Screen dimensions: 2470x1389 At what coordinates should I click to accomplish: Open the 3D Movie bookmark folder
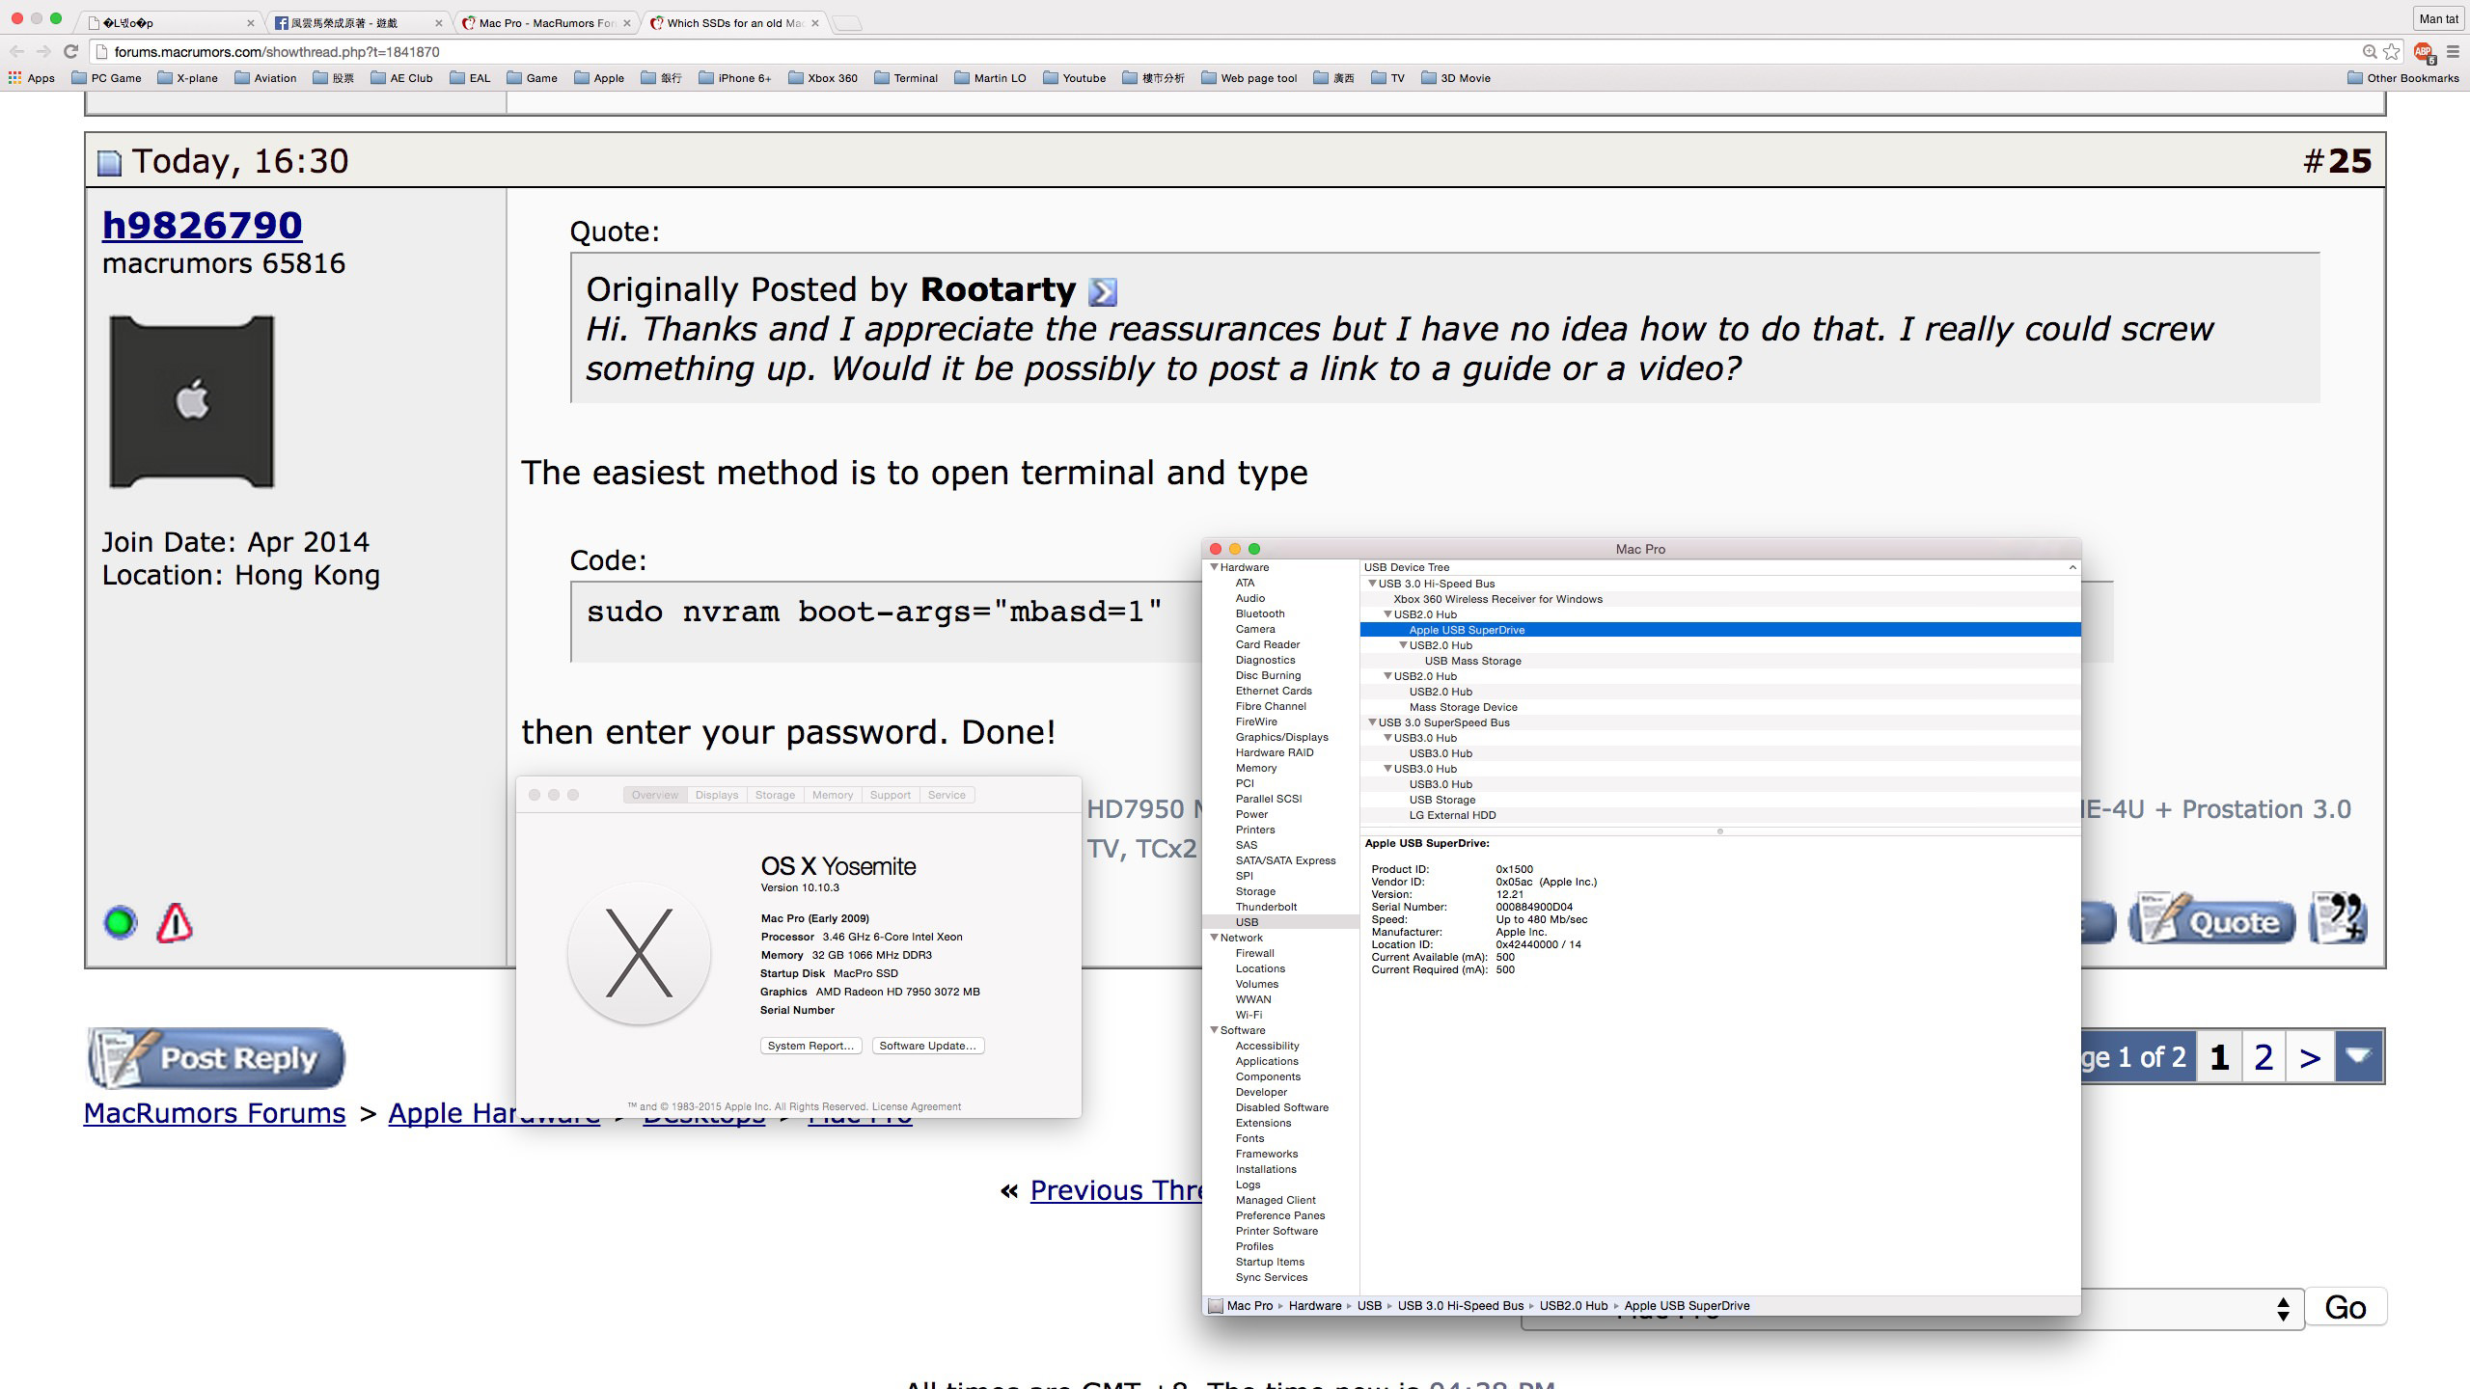1456,78
